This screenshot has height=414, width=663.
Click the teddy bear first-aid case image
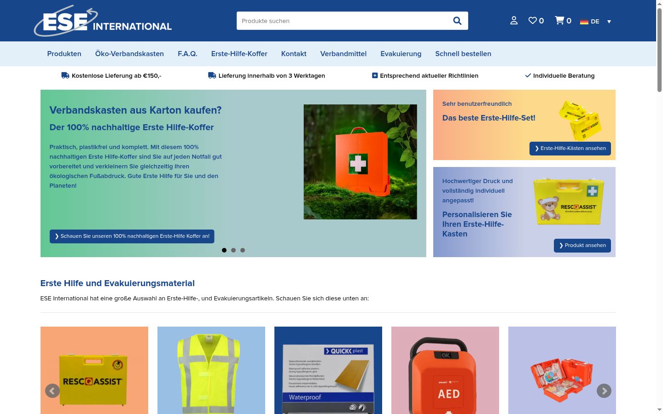[569, 201]
